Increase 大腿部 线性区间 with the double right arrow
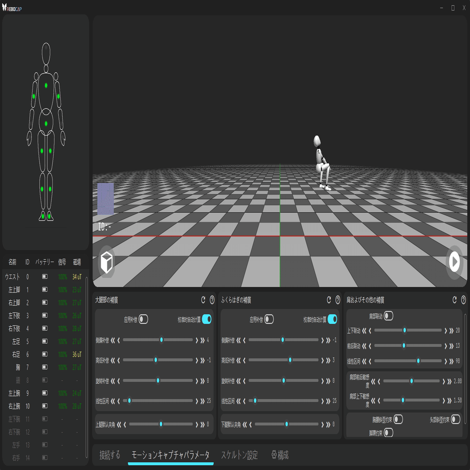The width and height of the screenshot is (470, 470). [203, 401]
